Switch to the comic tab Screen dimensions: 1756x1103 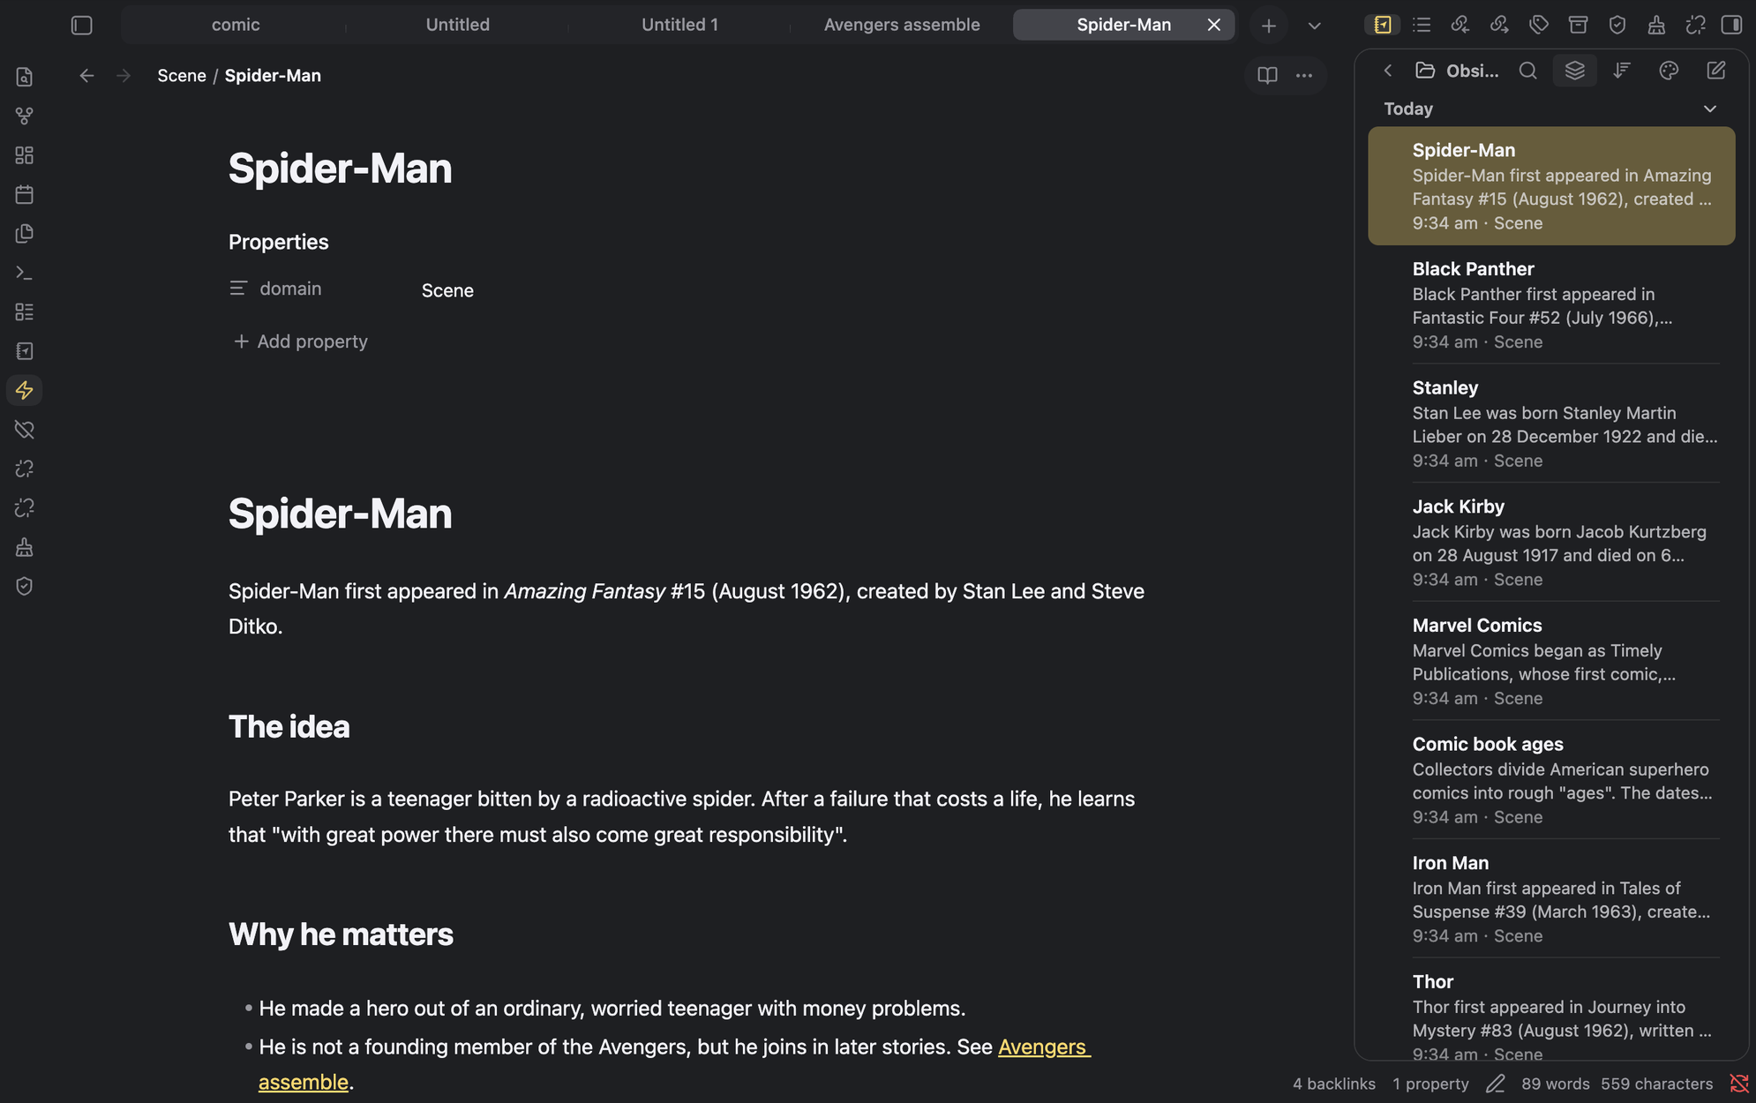[236, 25]
